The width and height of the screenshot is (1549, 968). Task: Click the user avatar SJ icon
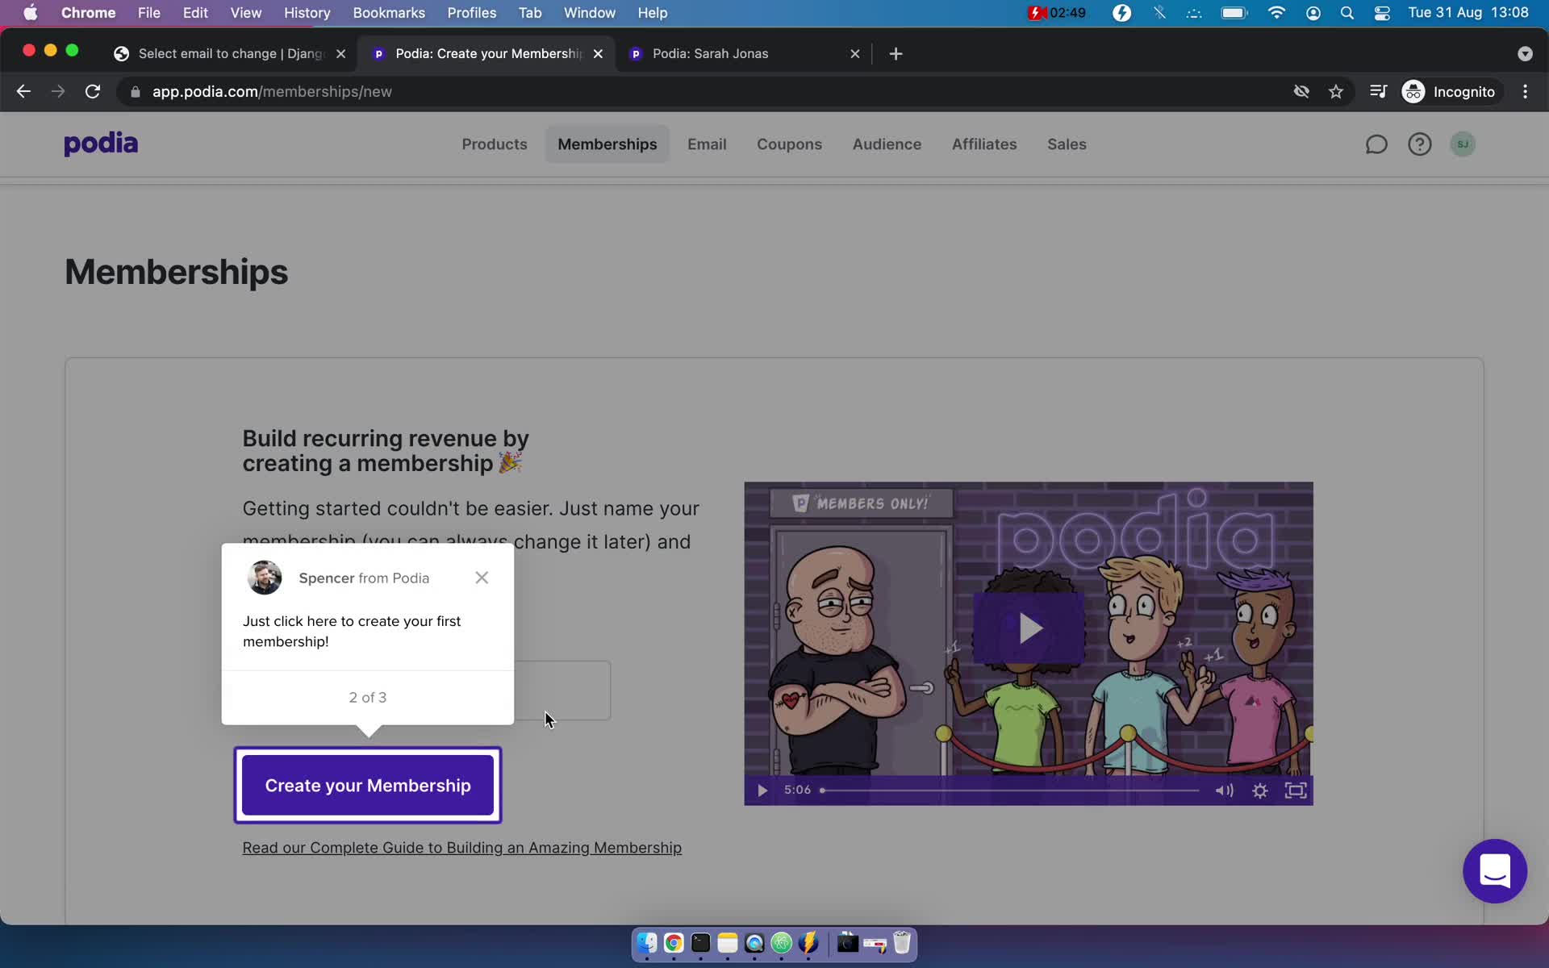pyautogui.click(x=1463, y=144)
